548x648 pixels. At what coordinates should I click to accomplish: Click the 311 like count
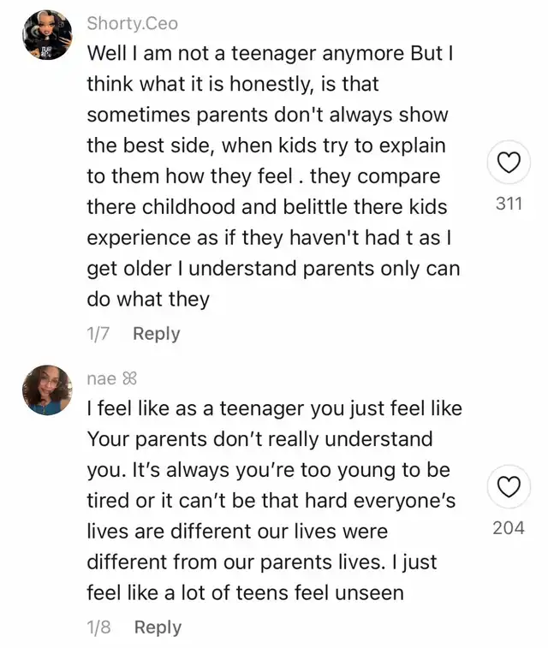coord(509,204)
